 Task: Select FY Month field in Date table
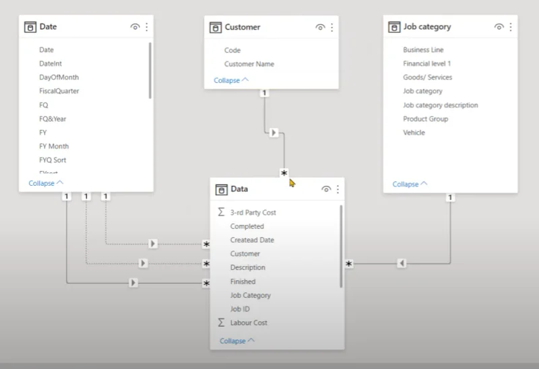[54, 146]
